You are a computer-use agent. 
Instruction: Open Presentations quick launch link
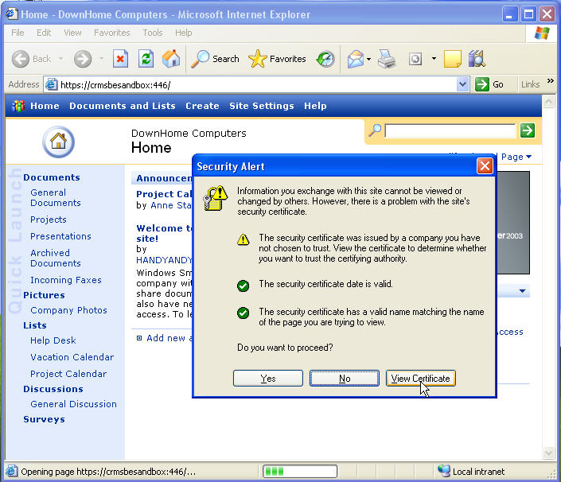[x=60, y=236]
